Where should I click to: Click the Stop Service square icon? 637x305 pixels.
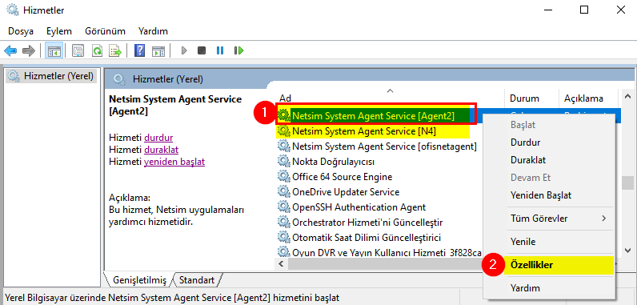(x=202, y=50)
